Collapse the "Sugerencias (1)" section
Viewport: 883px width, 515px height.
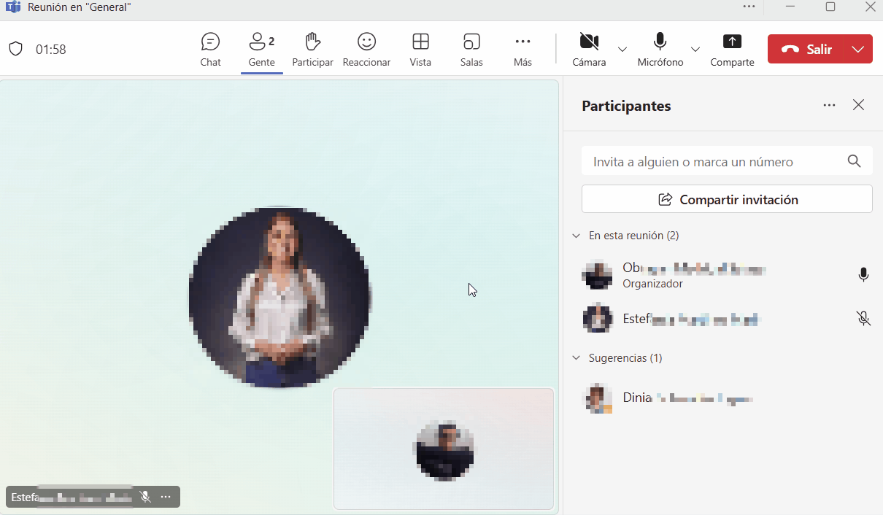[577, 358]
